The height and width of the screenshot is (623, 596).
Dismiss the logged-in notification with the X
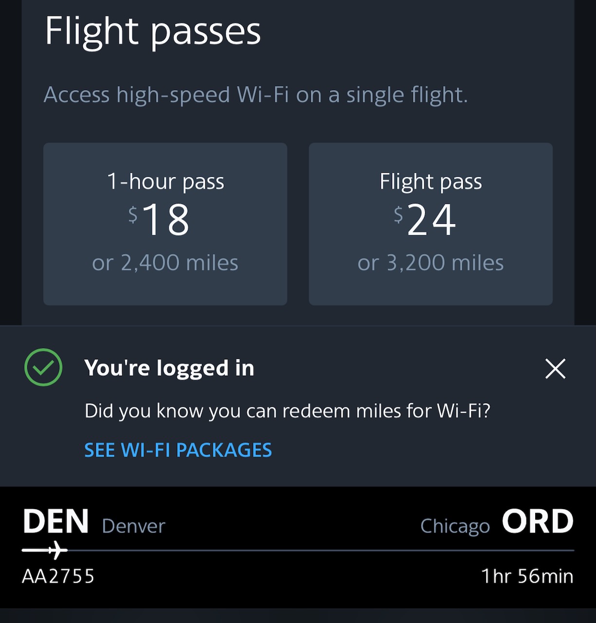(555, 368)
